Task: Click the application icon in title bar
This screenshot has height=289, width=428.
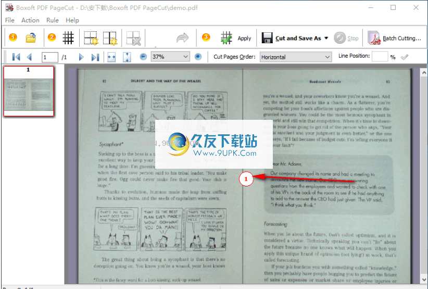Action: tap(9, 8)
